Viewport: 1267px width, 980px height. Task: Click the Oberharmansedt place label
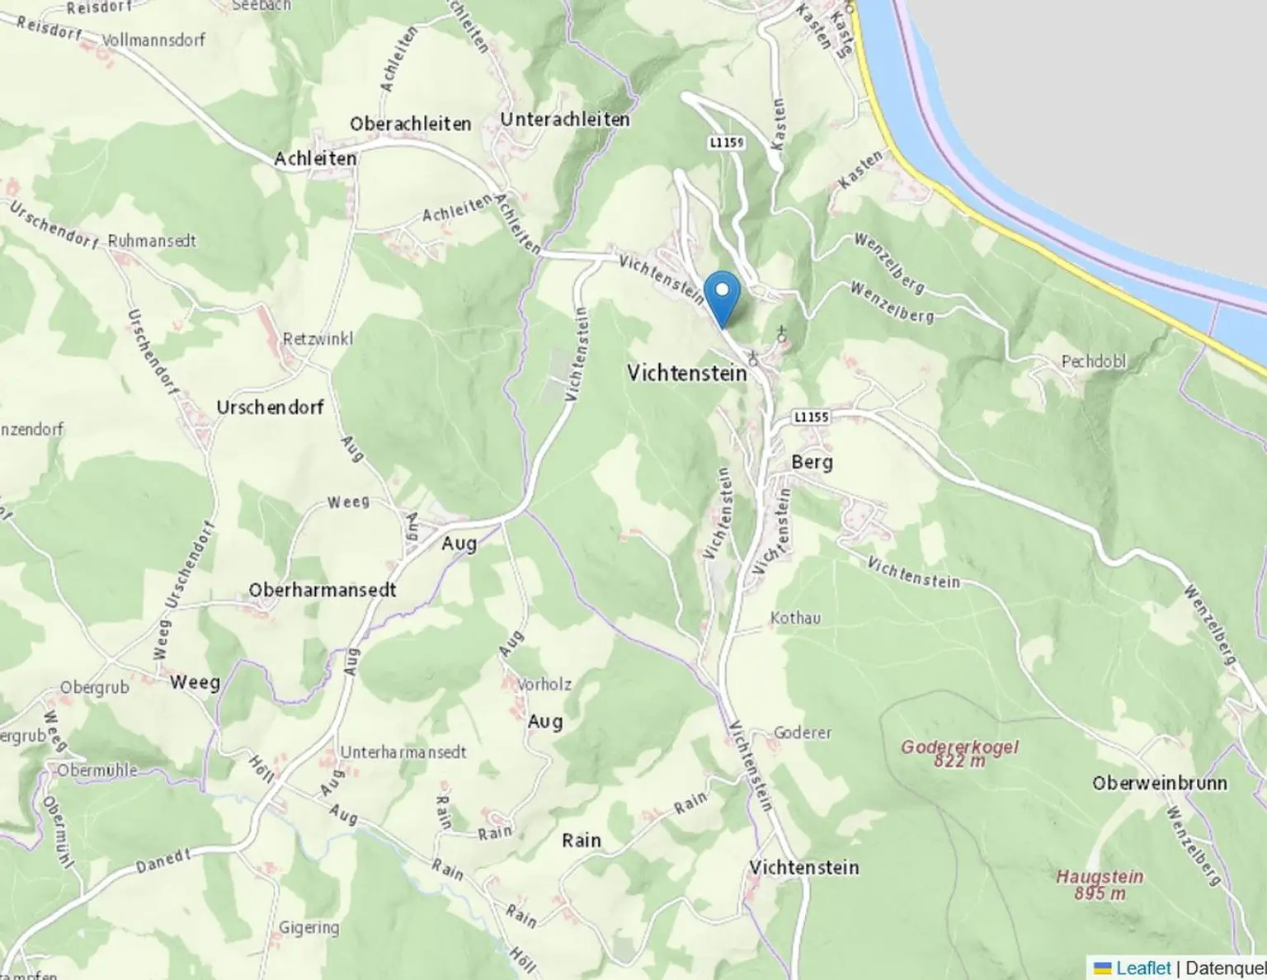pyautogui.click(x=323, y=590)
